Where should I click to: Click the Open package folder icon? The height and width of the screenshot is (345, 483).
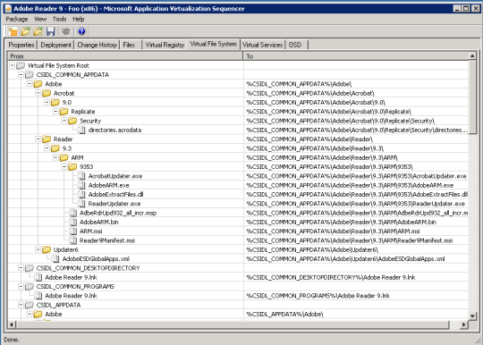click(x=26, y=31)
